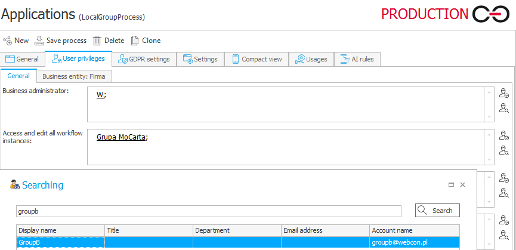
Task: Click the Business administrator search-user icon
Action: click(503, 108)
